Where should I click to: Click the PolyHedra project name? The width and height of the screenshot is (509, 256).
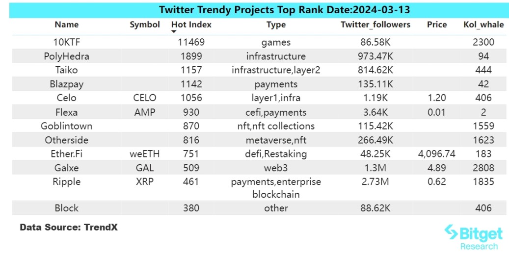click(x=67, y=56)
